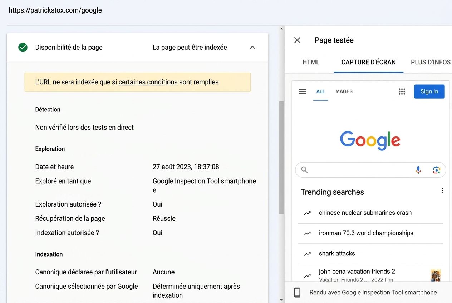Viewport: 452px width, 303px height.
Task: Click the Exploré en tant que label
Action: click(x=63, y=181)
